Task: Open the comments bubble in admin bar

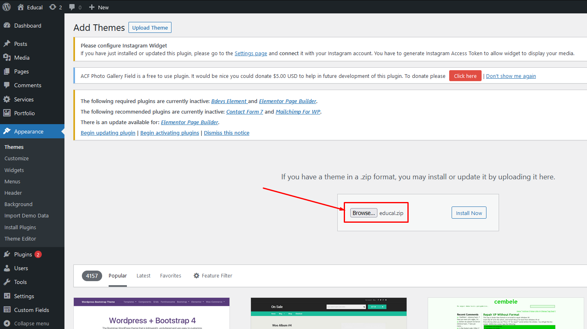Action: 72,7
